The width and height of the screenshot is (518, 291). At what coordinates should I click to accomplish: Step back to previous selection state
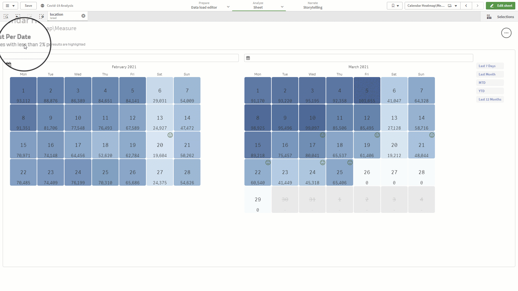(18, 16)
